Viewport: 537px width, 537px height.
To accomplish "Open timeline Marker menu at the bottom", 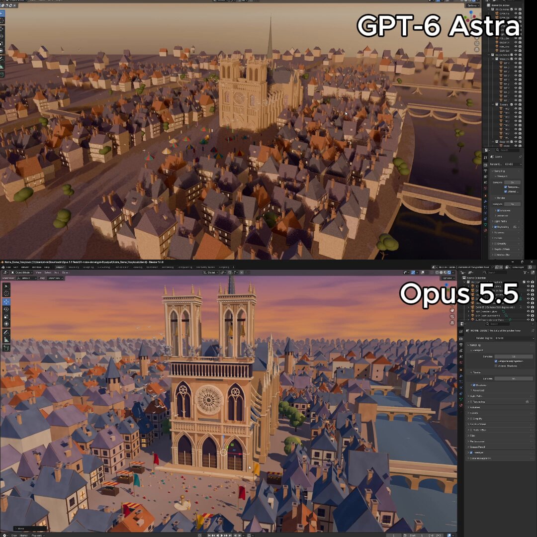I will [24, 535].
